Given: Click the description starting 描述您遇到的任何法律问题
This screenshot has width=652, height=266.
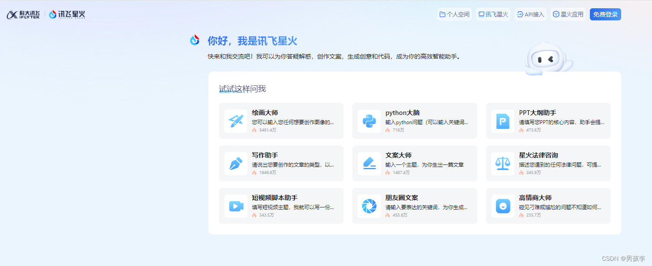Looking at the screenshot, I should coord(560,165).
